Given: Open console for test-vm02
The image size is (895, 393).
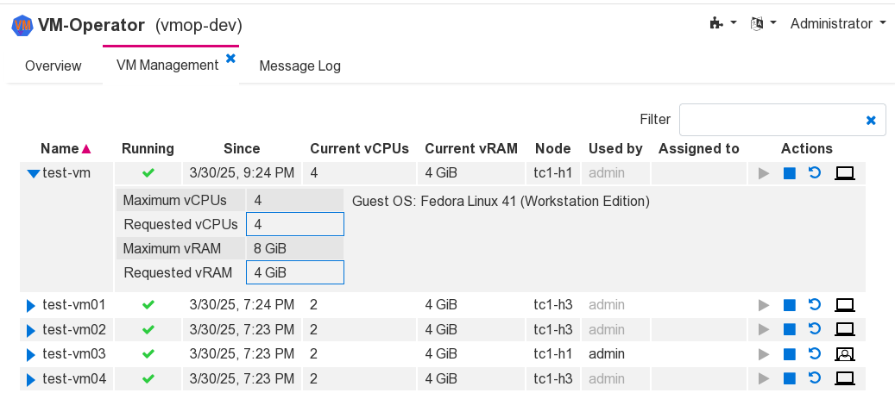Looking at the screenshot, I should pyautogui.click(x=845, y=329).
